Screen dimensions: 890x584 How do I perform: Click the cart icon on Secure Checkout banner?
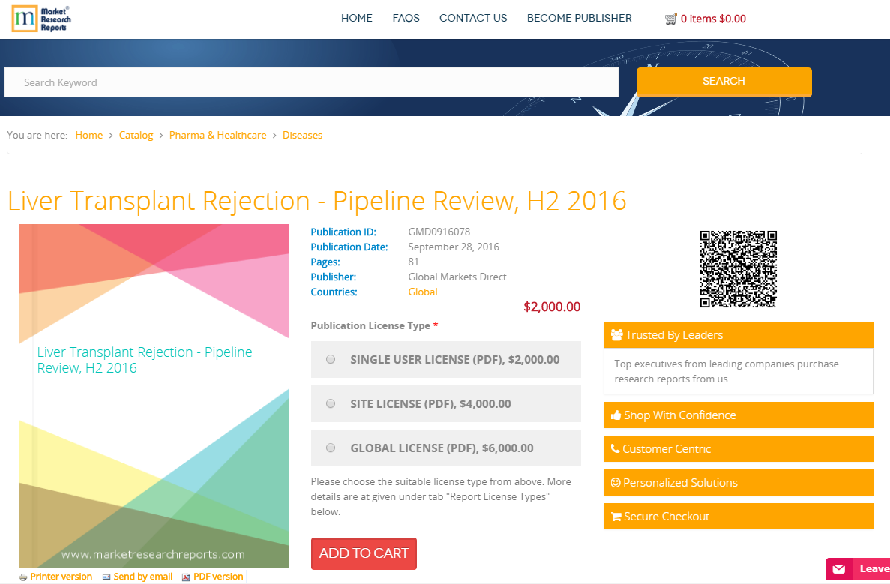616,516
